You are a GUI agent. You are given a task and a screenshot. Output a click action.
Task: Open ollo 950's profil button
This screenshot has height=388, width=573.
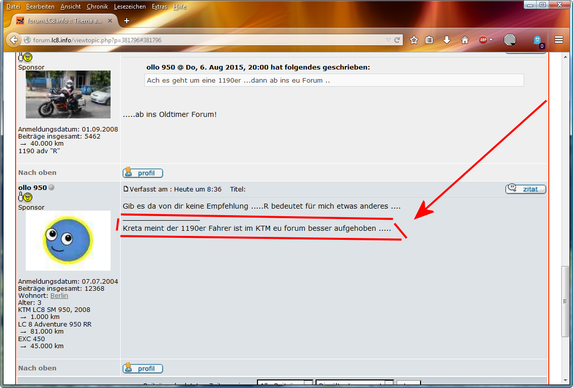pyautogui.click(x=143, y=368)
